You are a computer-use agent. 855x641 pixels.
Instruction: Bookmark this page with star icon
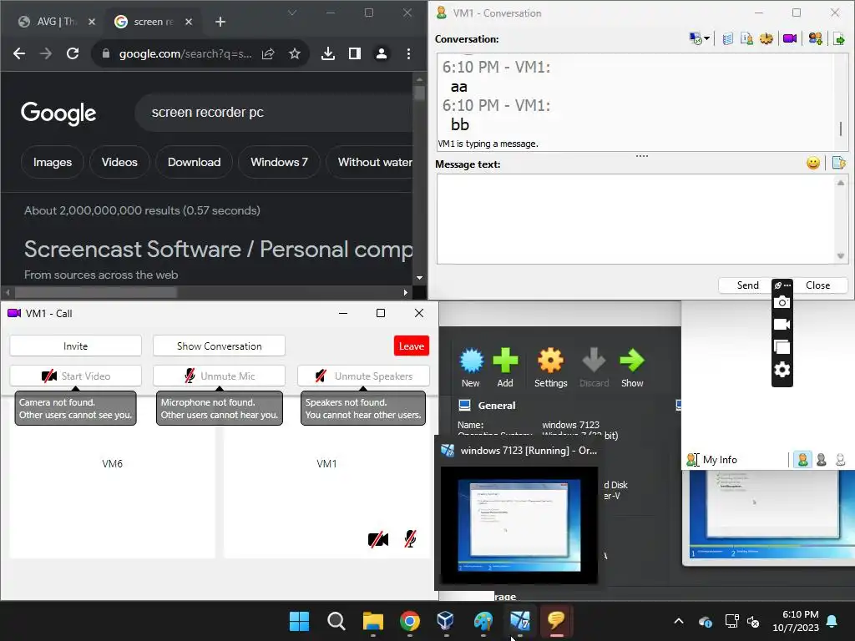tap(295, 53)
